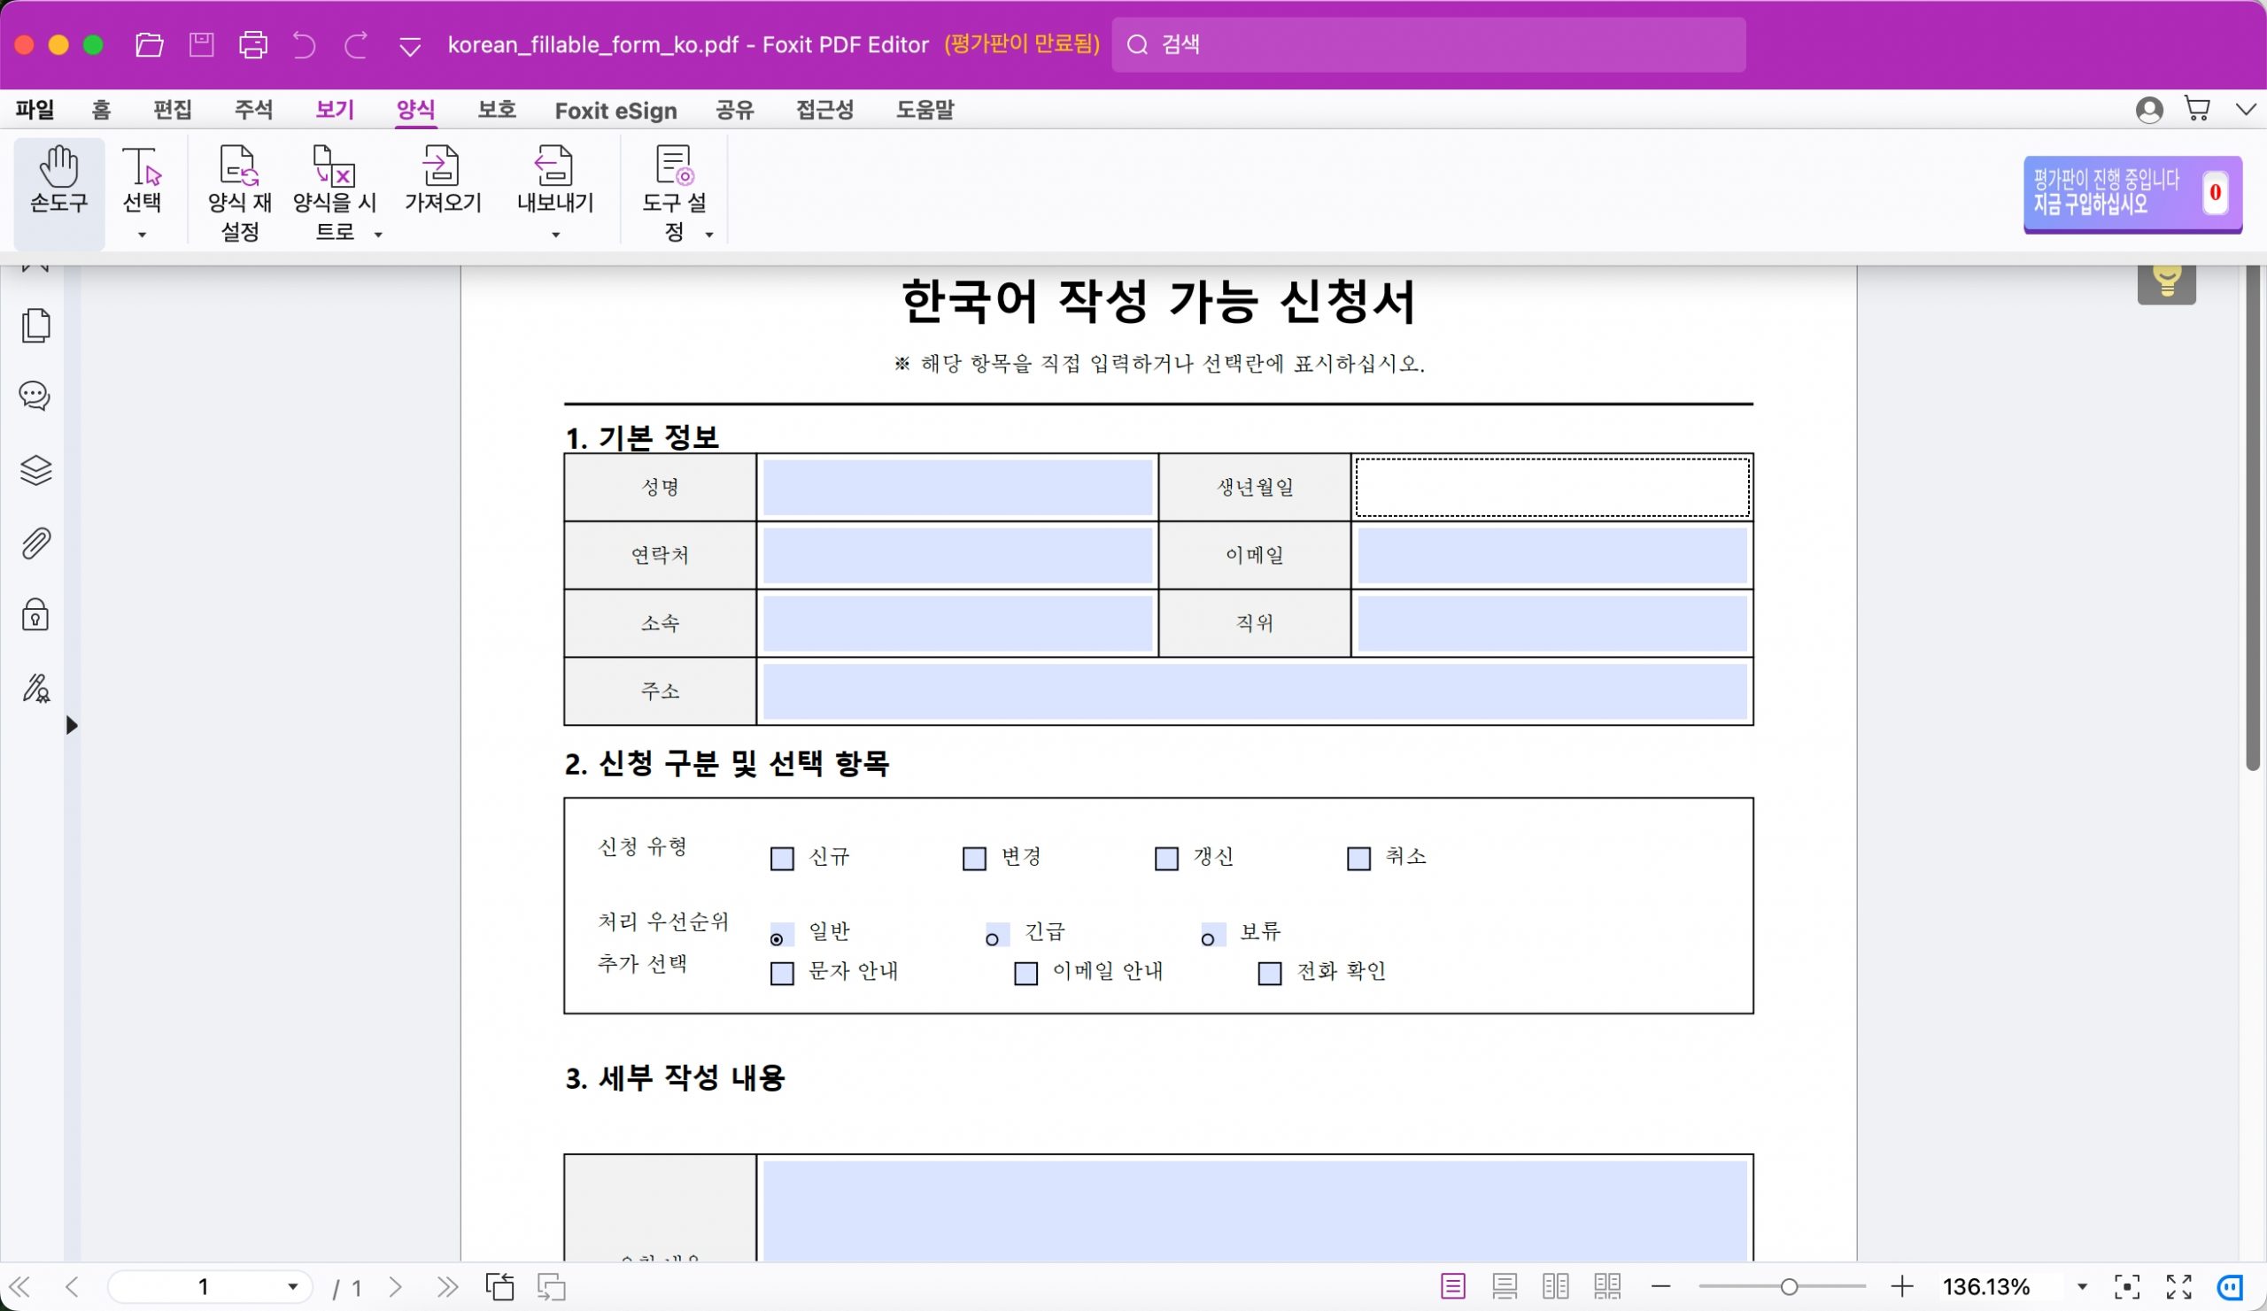Viewport: 2267px width, 1311px height.
Task: Open the Digital Signatures panel icon
Action: pyautogui.click(x=36, y=688)
